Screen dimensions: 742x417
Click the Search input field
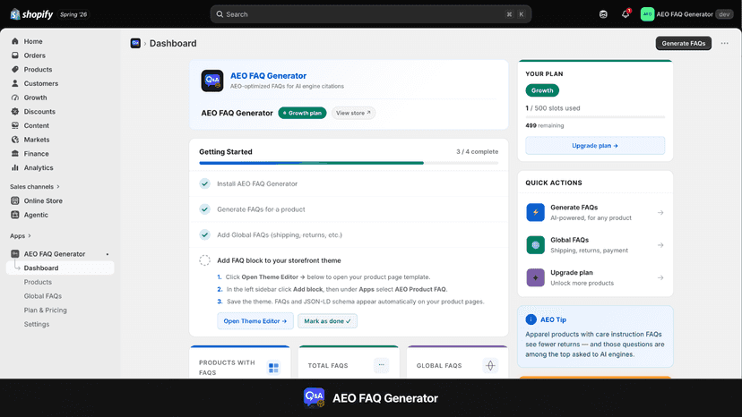tap(370, 14)
